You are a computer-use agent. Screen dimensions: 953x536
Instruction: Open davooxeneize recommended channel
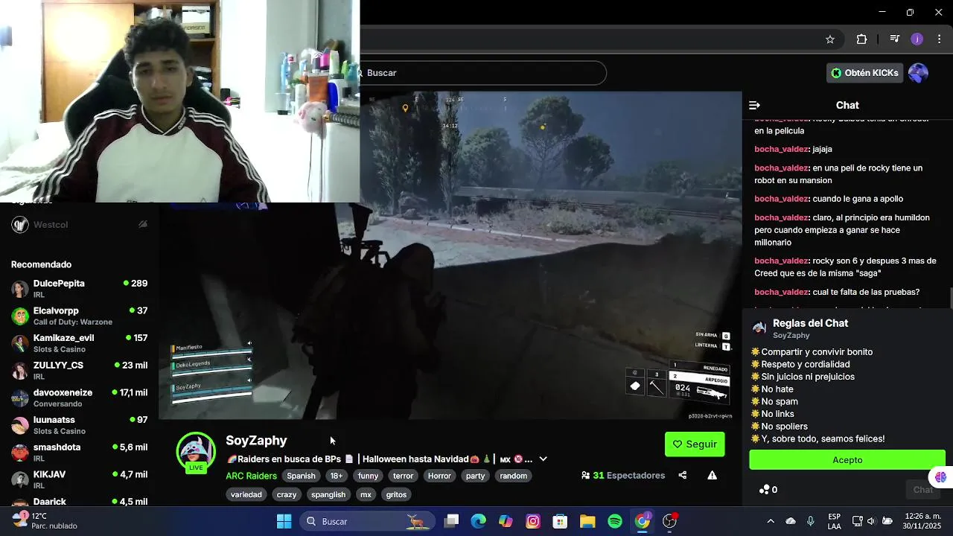pos(79,398)
